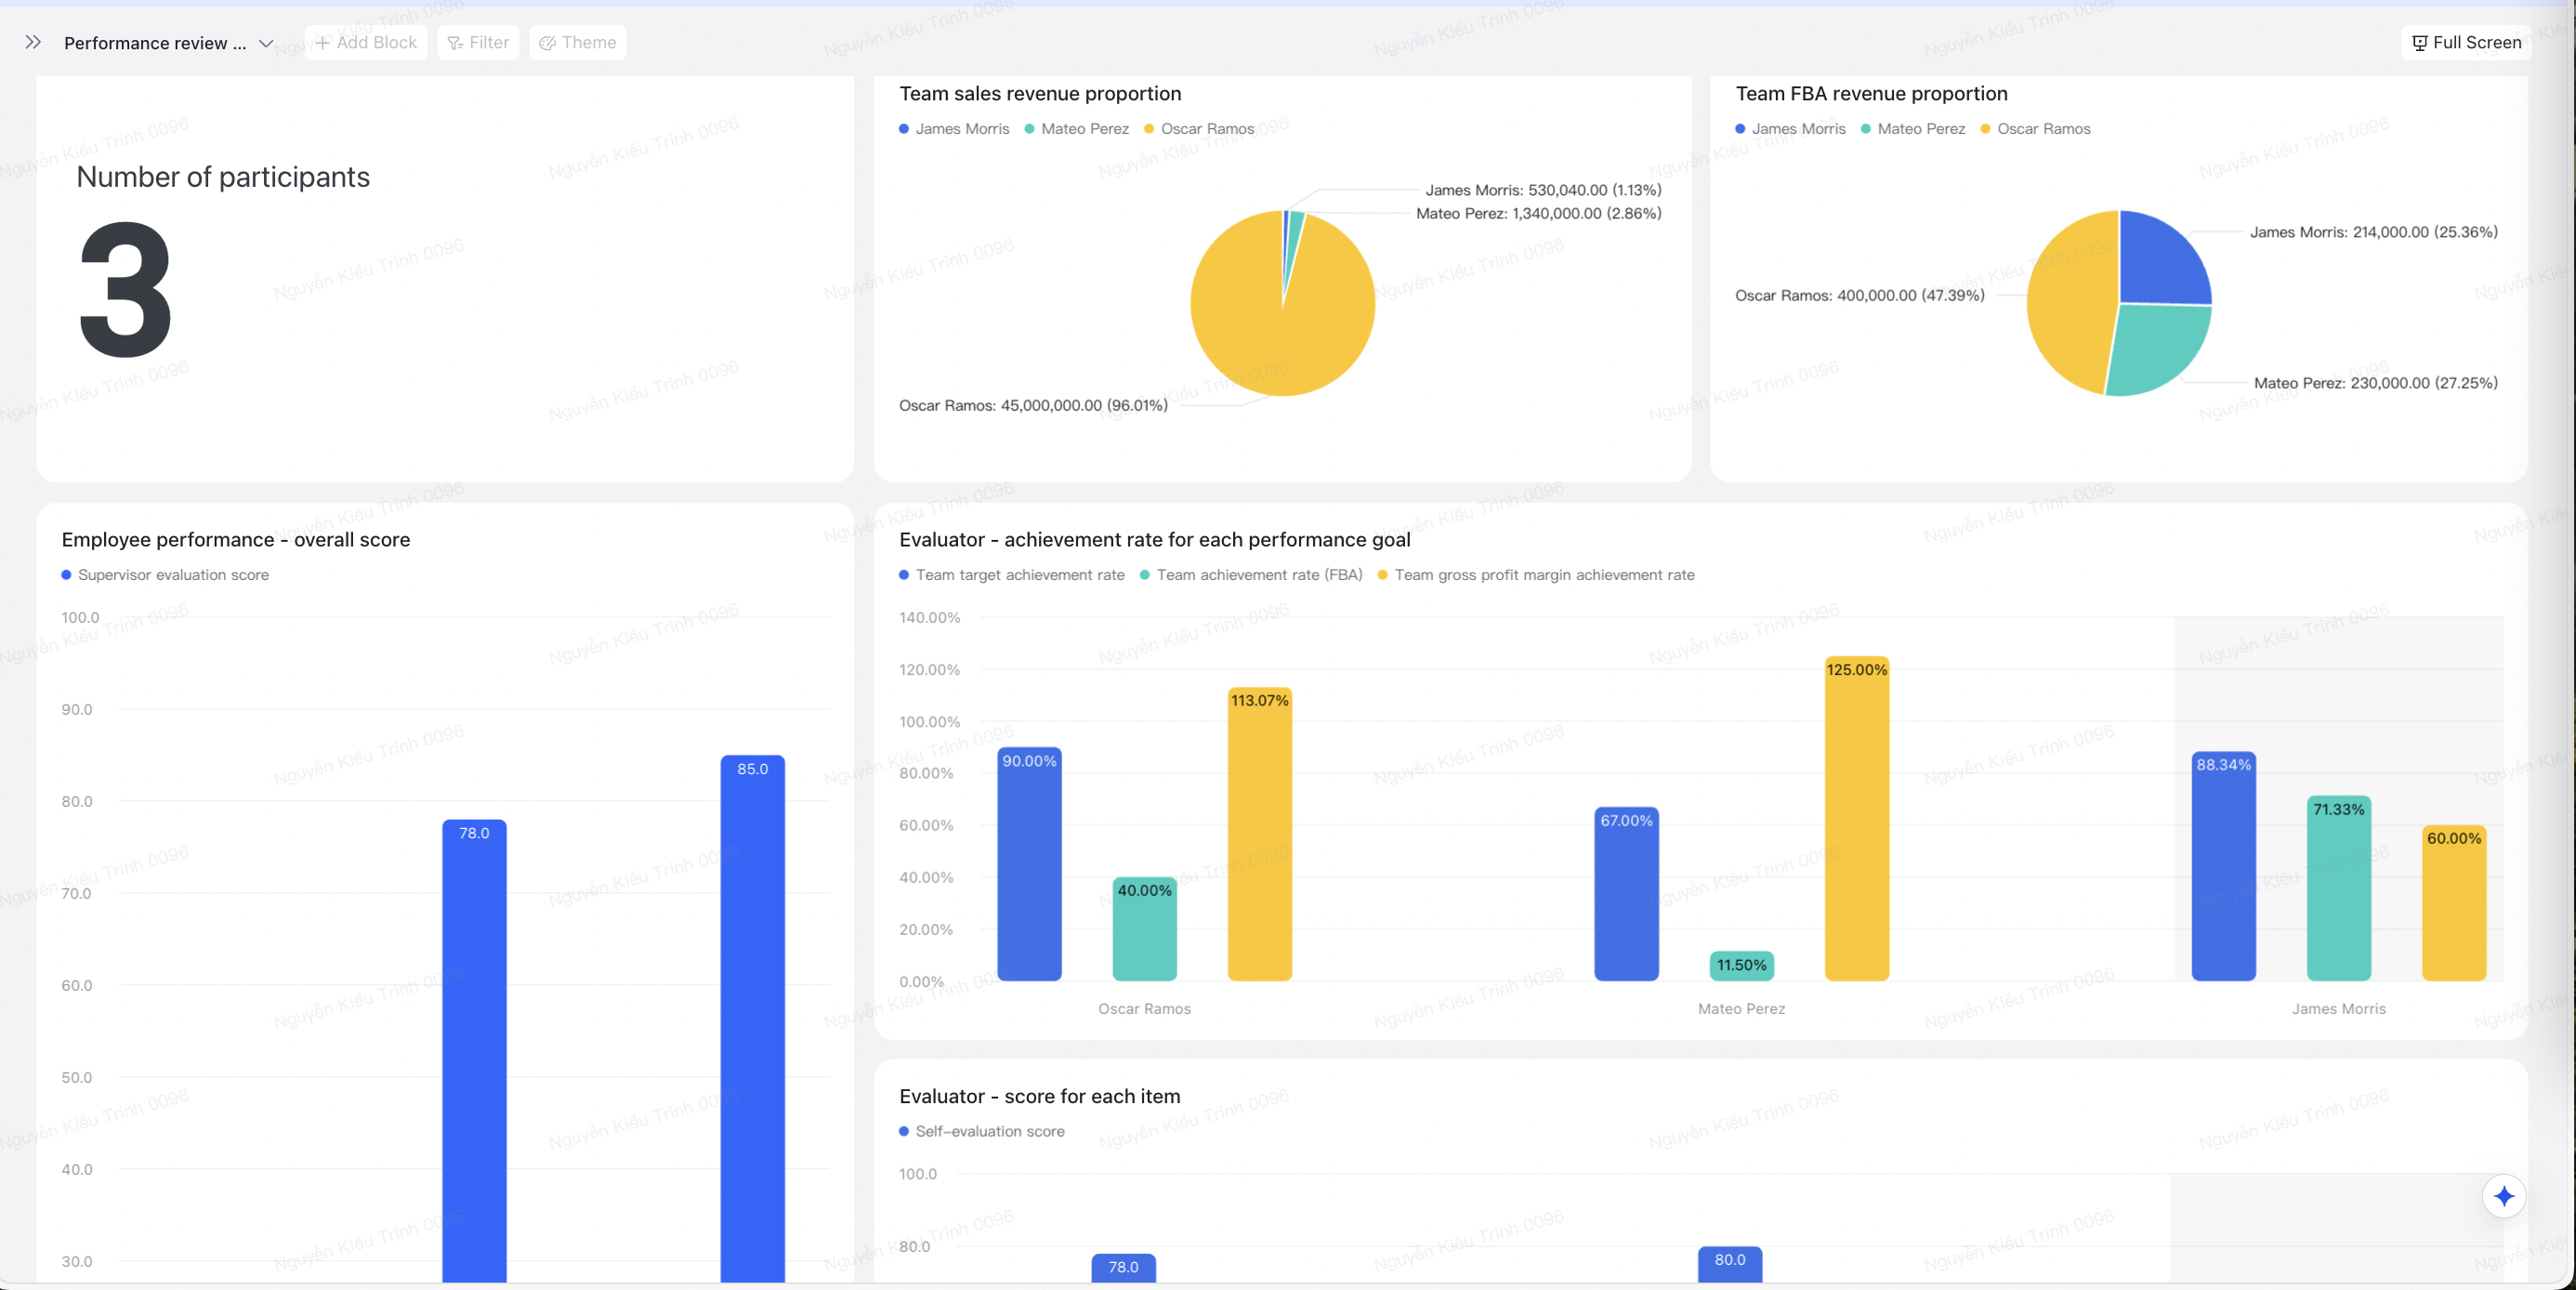Click the 85.0 supervisor score bar
Image resolution: width=2576 pixels, height=1290 pixels.
(752, 1000)
